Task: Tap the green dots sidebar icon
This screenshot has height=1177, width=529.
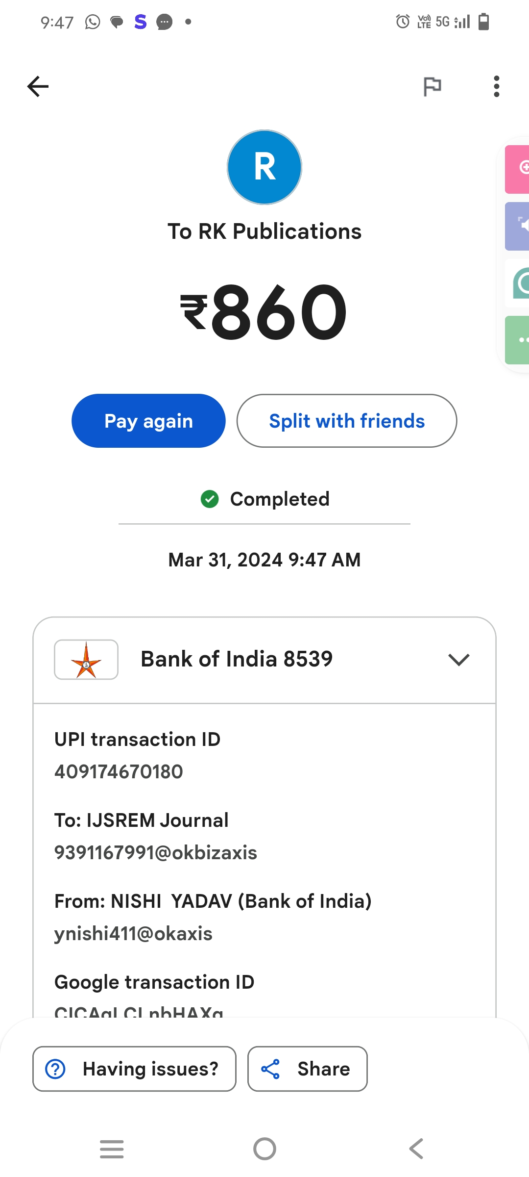Action: click(519, 340)
